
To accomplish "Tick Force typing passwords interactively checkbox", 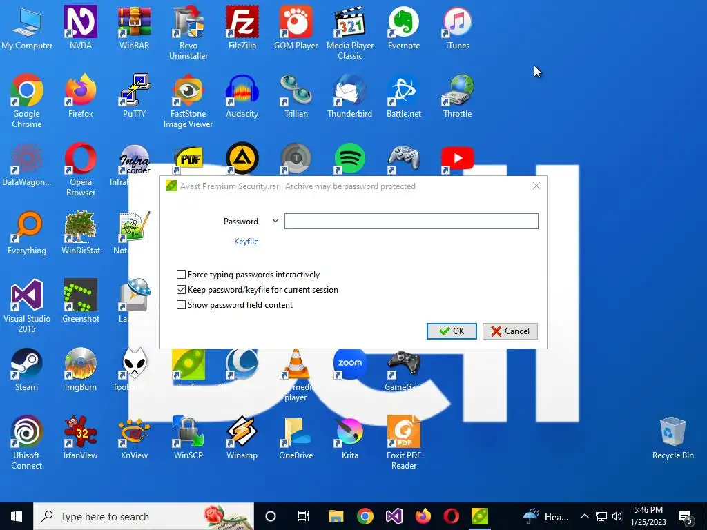I will (181, 275).
